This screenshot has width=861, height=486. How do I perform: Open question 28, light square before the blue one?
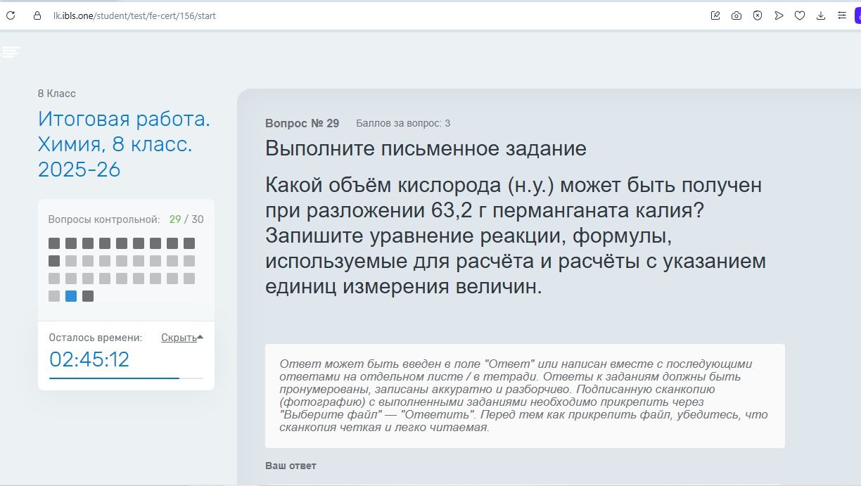tap(54, 296)
